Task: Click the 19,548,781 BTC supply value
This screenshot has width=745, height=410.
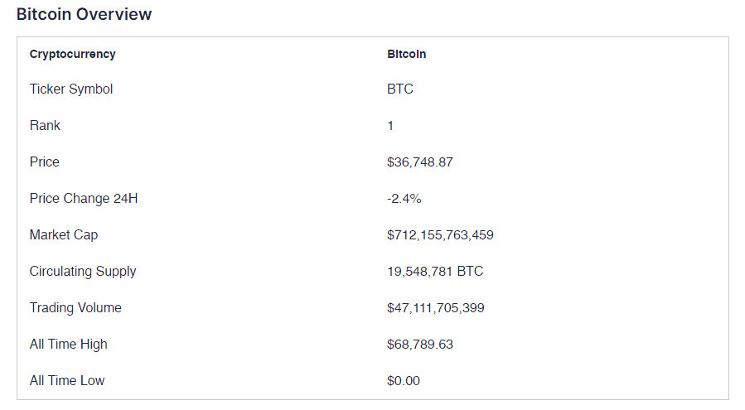Action: 435,272
